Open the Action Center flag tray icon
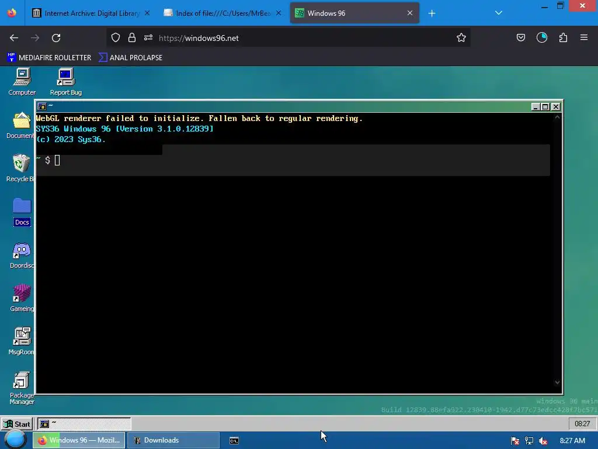Screen dimensions: 598x449 [515, 441]
